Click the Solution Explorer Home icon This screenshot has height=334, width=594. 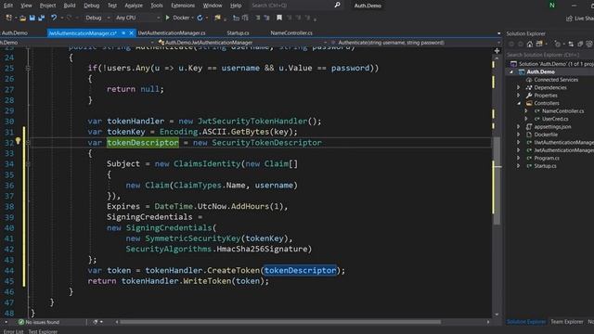(530, 45)
